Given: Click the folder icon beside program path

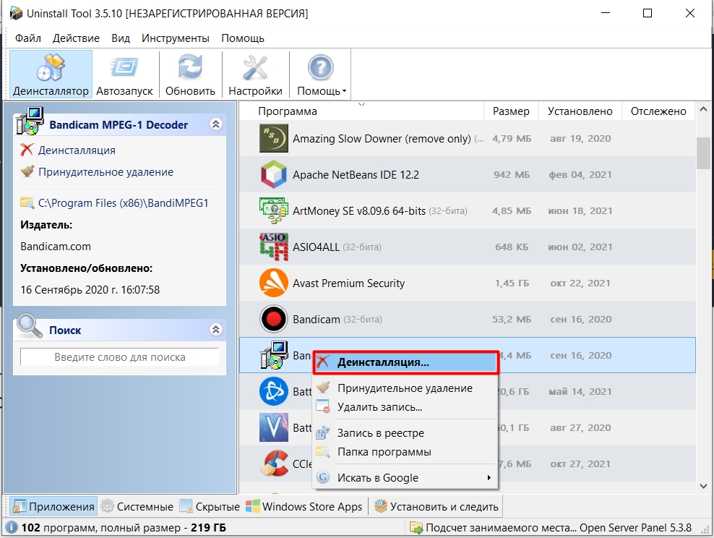Looking at the screenshot, I should point(27,202).
